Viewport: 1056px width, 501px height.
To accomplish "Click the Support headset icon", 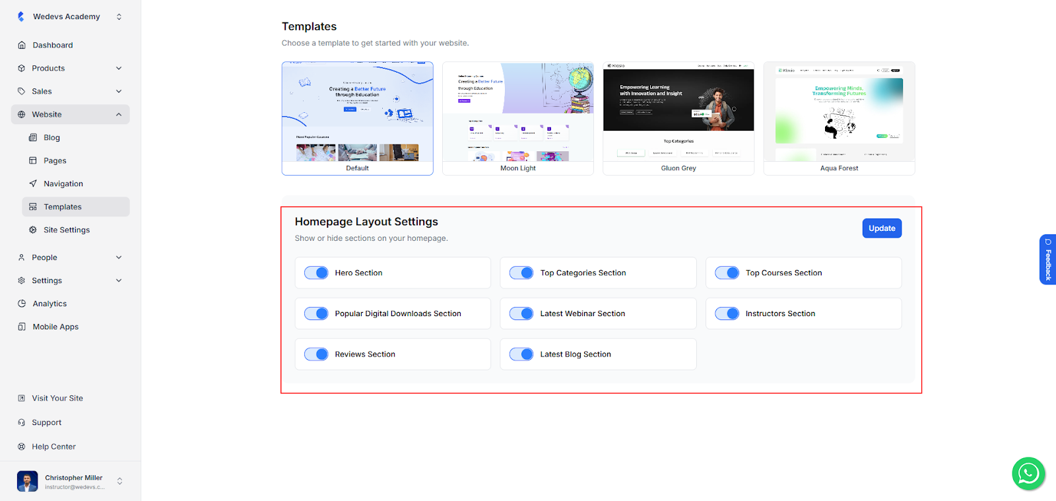I will pyautogui.click(x=22, y=422).
